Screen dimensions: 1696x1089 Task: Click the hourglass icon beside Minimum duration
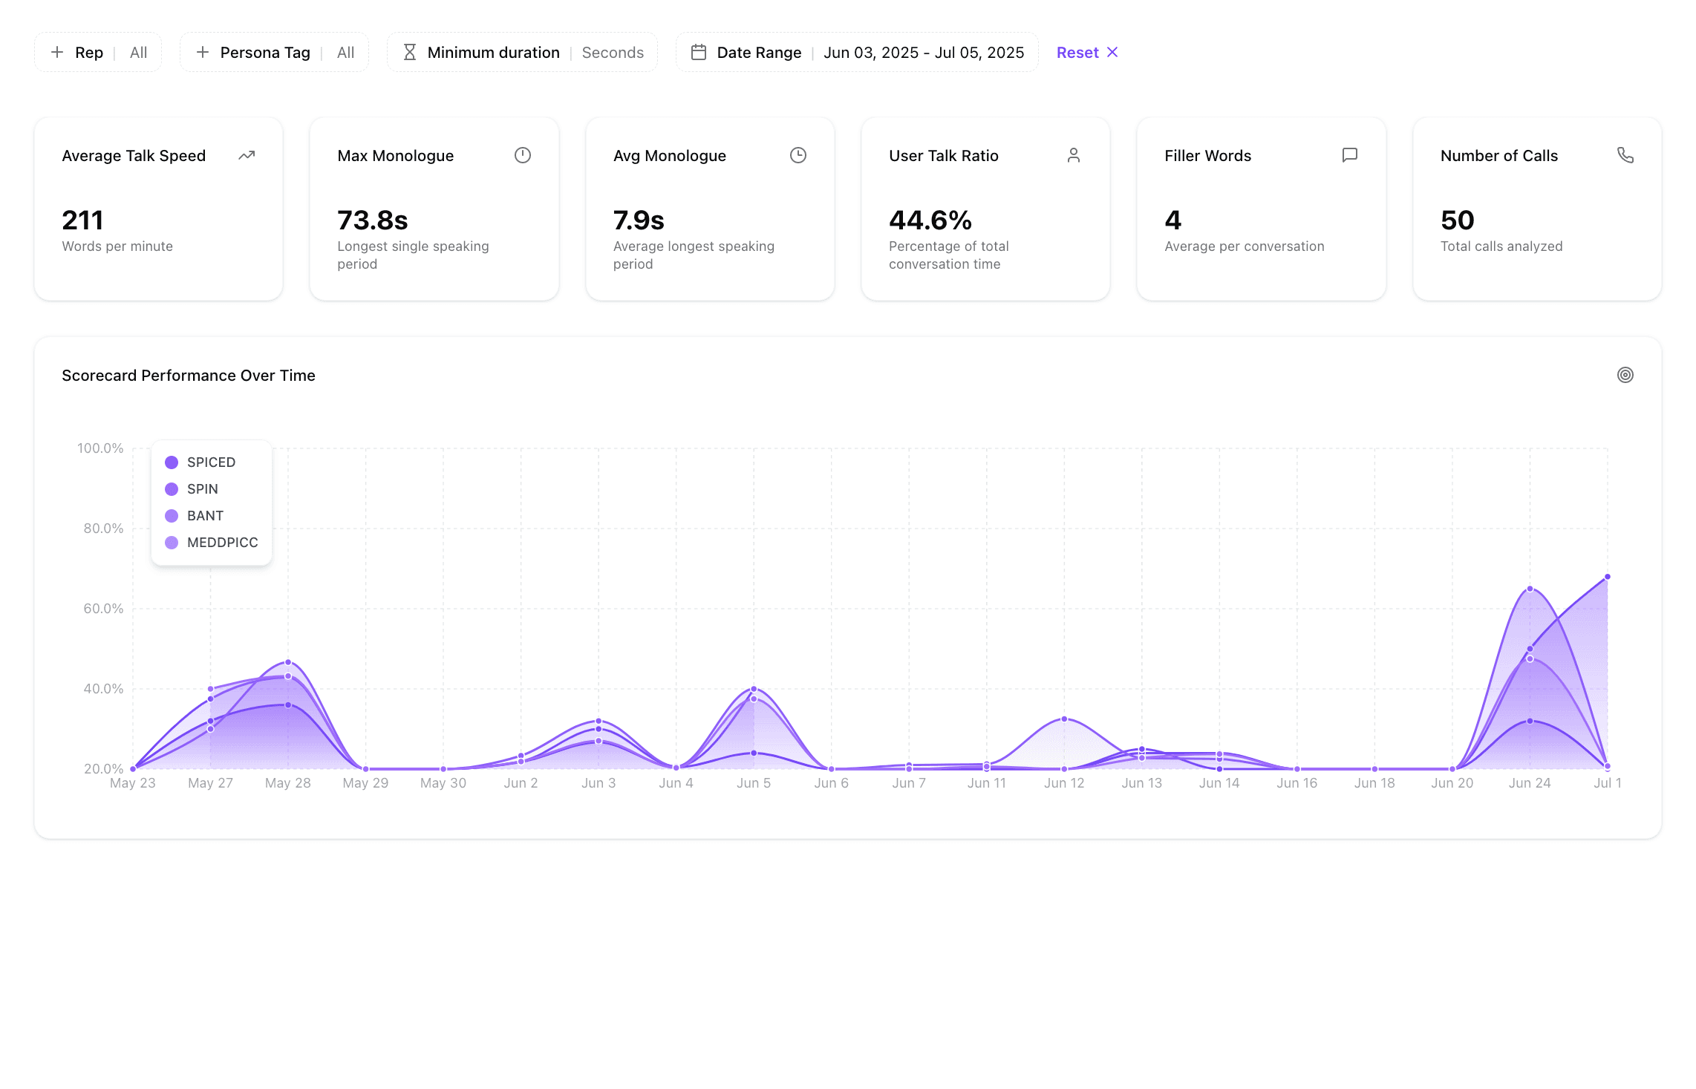tap(409, 52)
